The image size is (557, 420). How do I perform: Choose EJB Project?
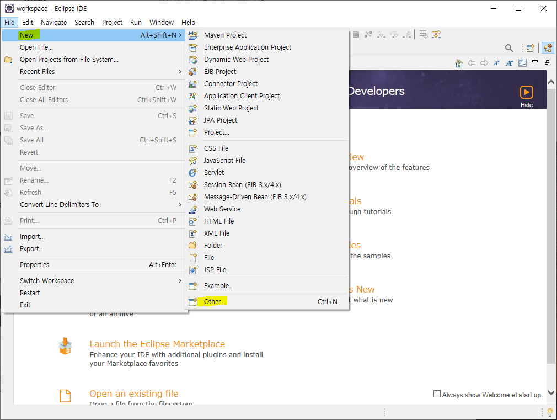(267, 72)
